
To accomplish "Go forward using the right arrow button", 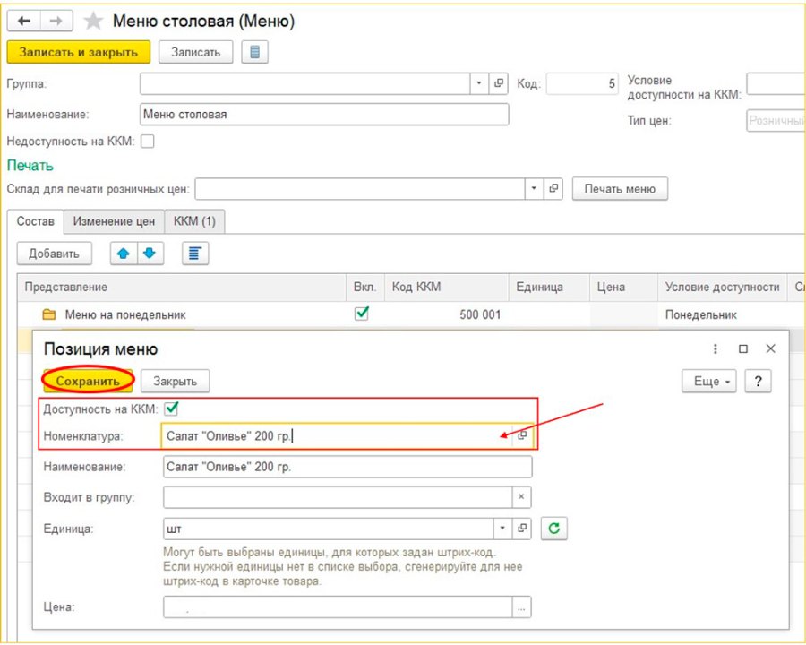I will click(56, 21).
